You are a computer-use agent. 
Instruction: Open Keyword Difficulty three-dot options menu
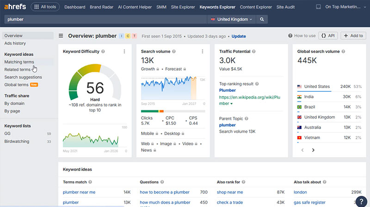[124, 52]
